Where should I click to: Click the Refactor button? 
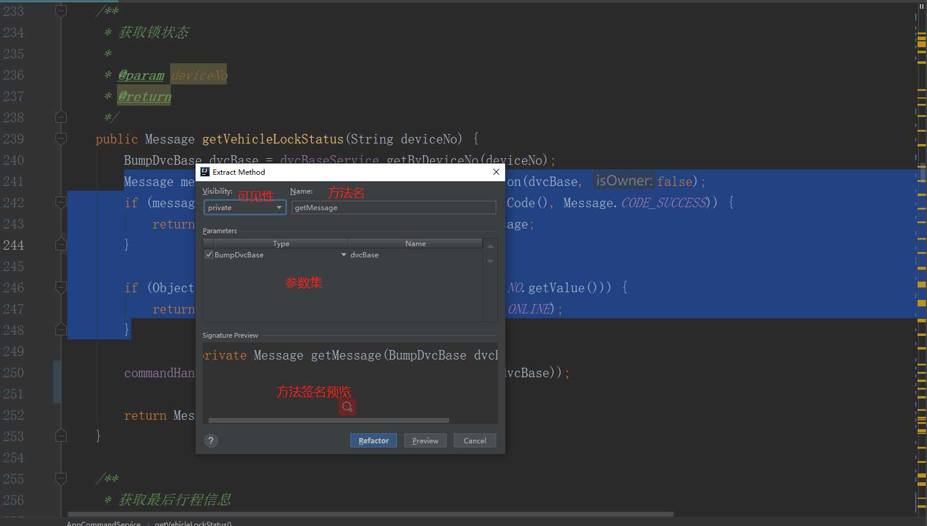click(373, 440)
